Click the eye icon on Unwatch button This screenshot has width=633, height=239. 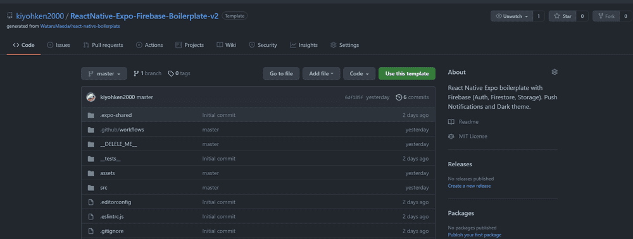click(499, 16)
